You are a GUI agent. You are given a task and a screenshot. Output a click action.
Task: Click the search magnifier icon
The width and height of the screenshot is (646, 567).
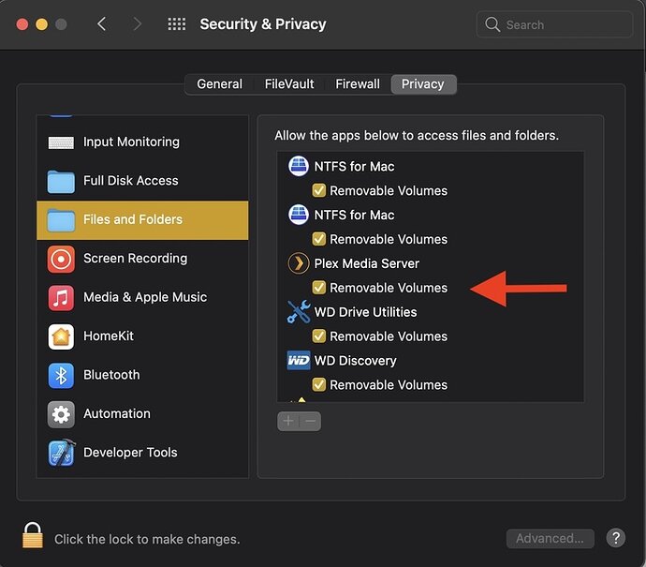(492, 24)
